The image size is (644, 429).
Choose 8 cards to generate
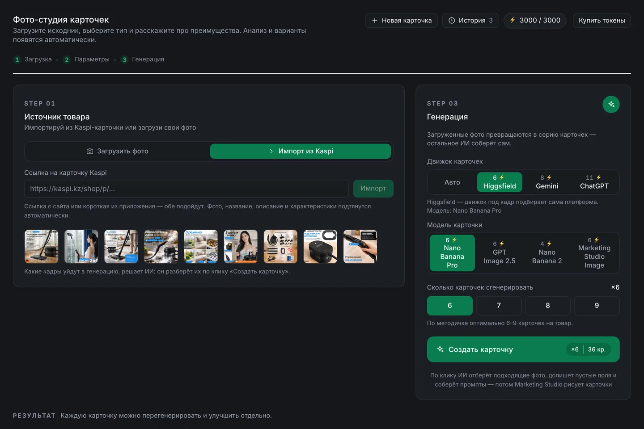click(x=548, y=306)
